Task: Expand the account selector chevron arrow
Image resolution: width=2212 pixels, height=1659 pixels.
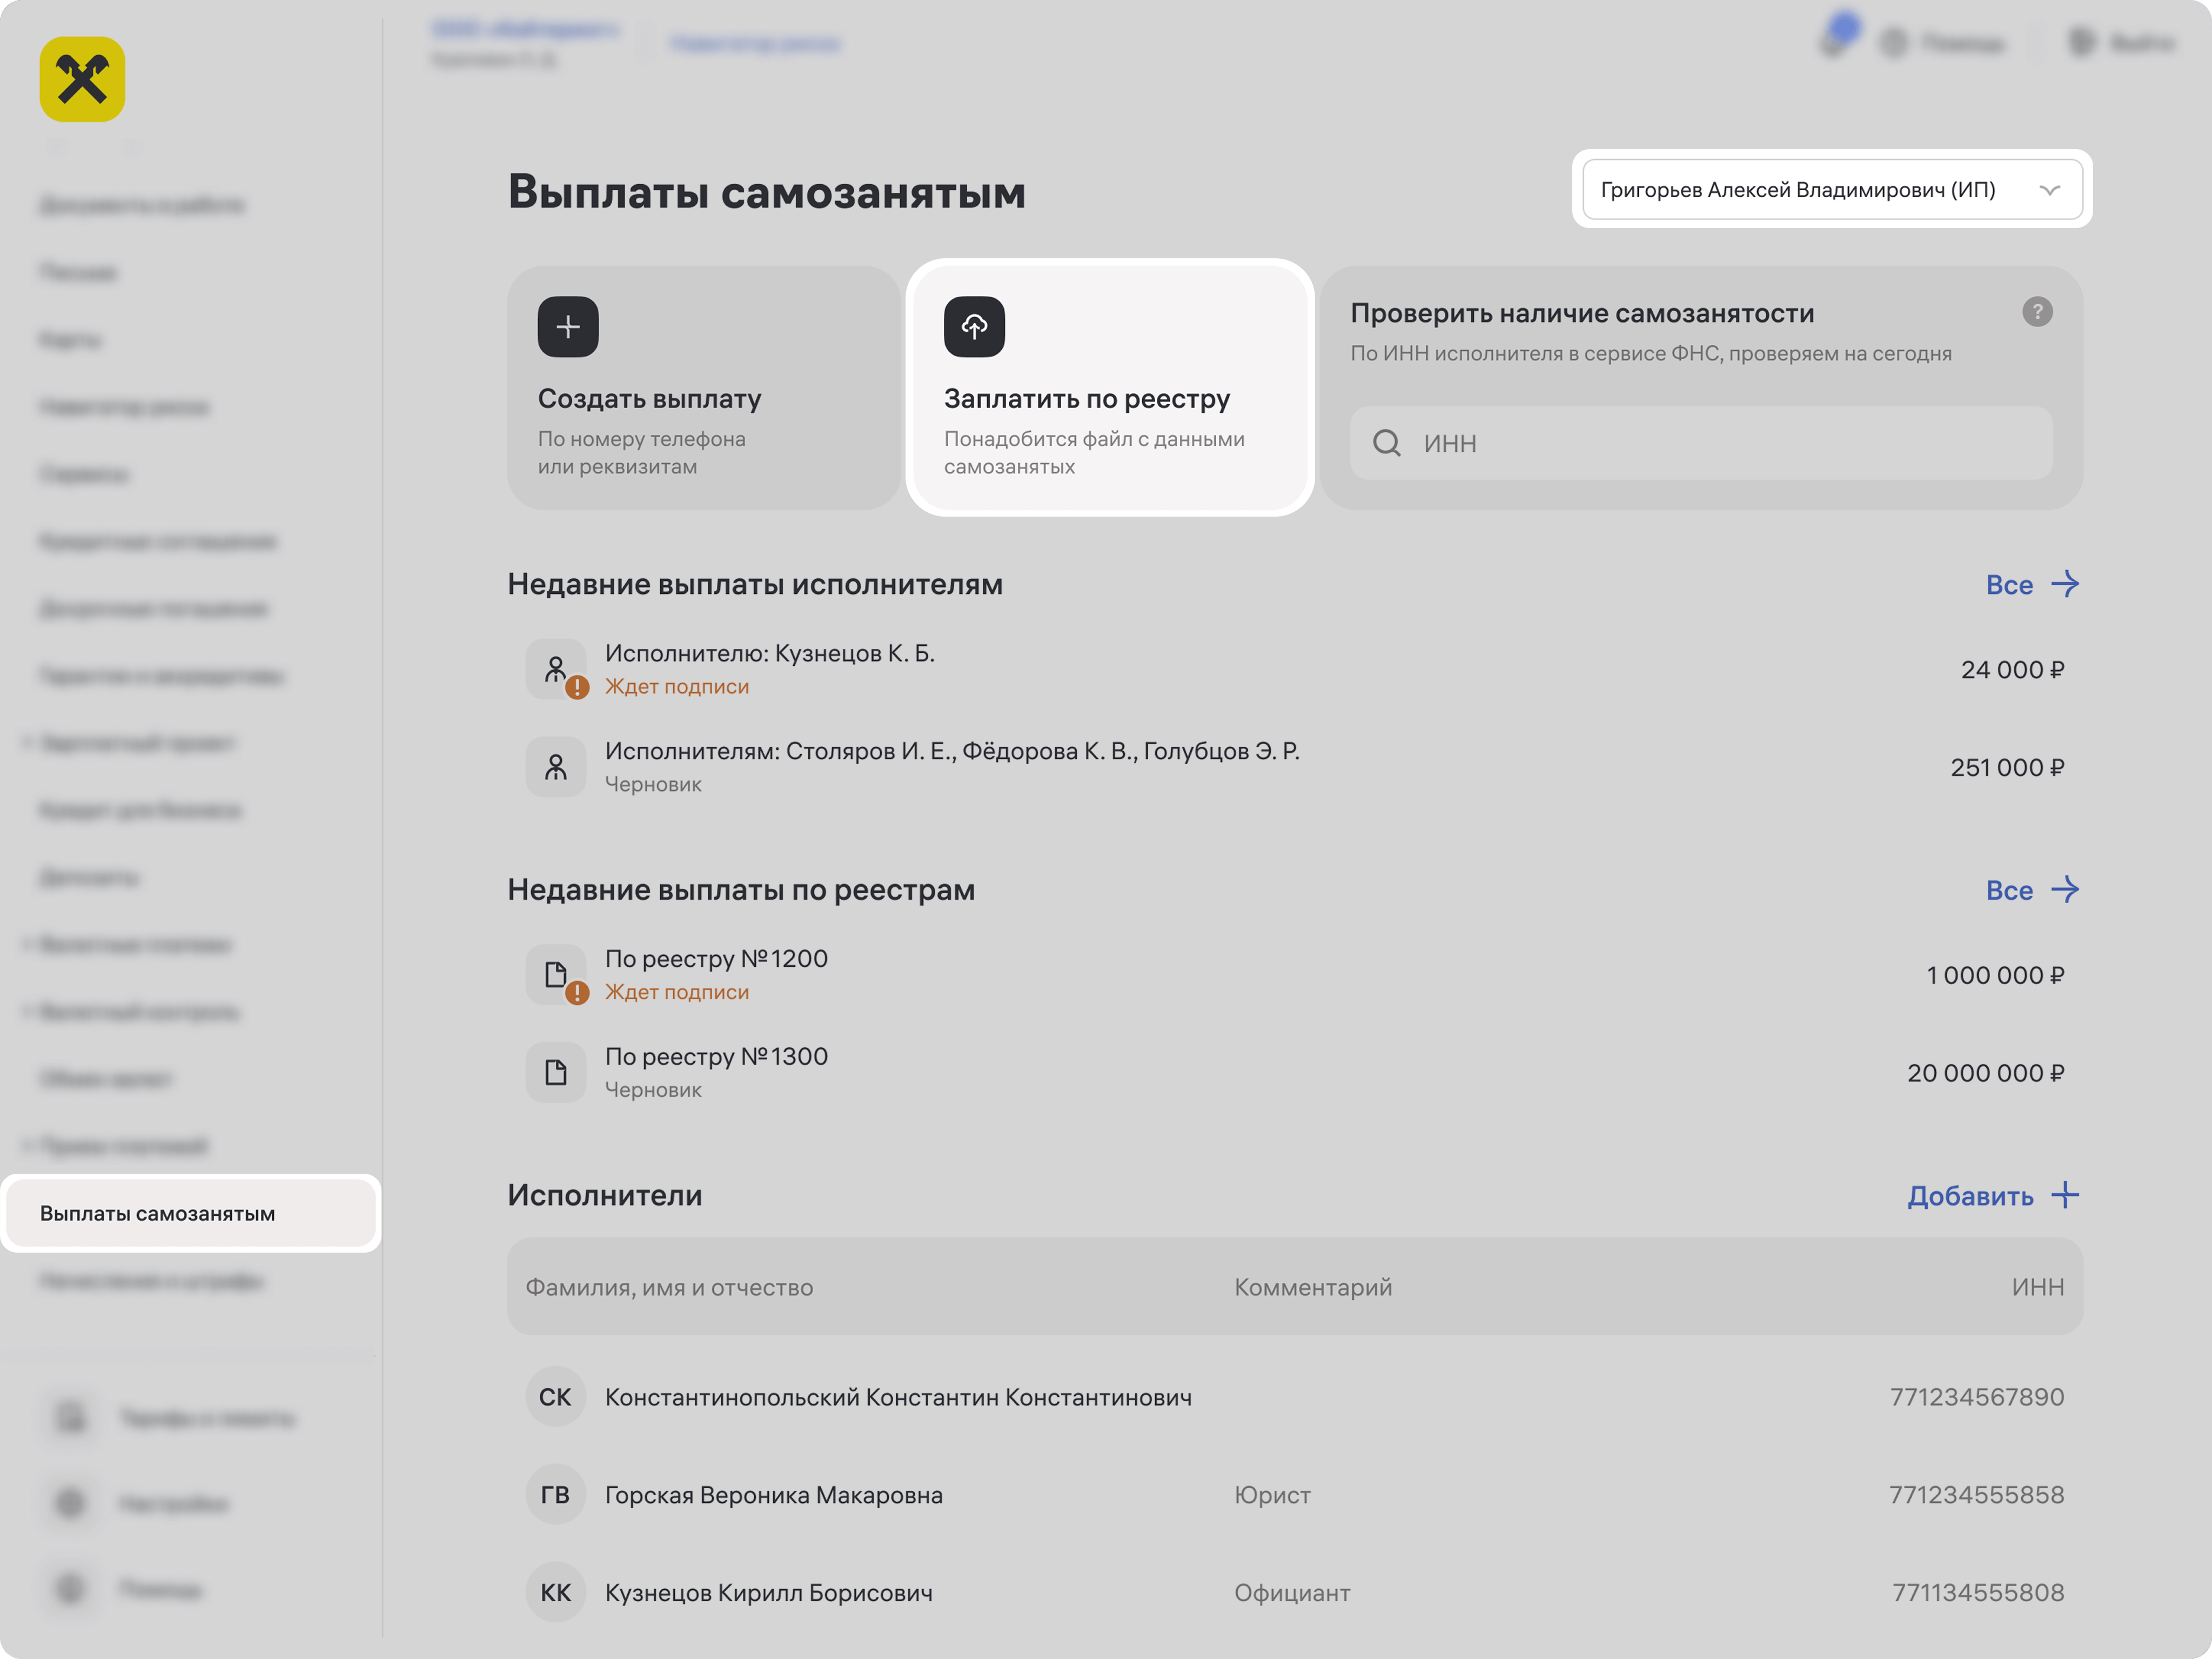Action: tap(2049, 190)
